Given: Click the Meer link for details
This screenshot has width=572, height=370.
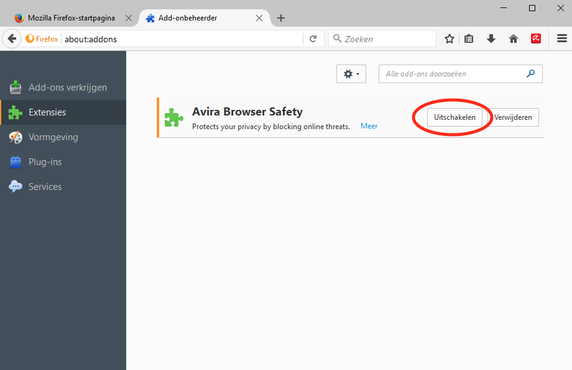Looking at the screenshot, I should coord(369,126).
